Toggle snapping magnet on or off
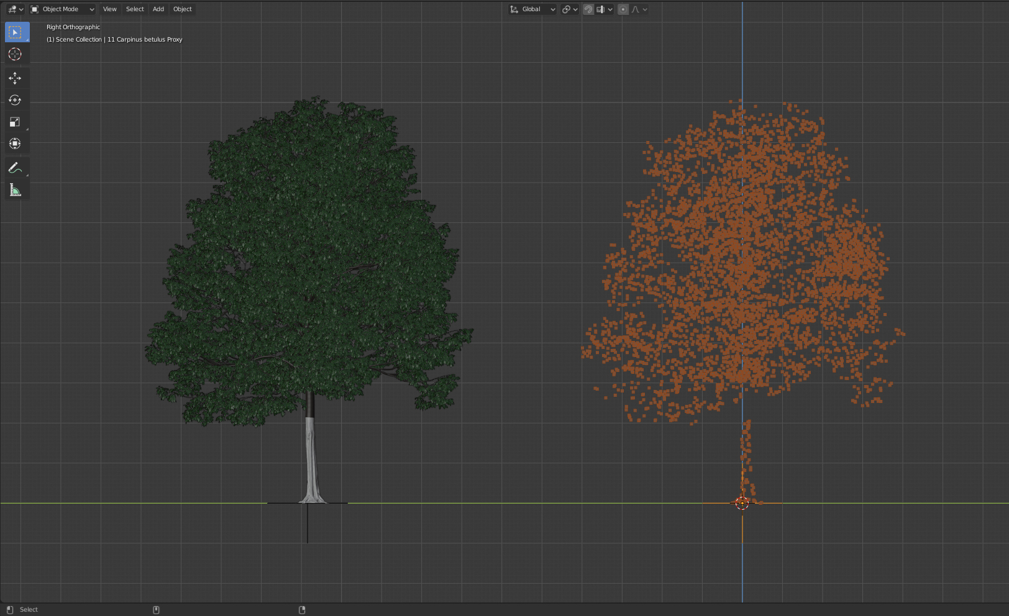Screen dimensions: 1009x616 588,9
